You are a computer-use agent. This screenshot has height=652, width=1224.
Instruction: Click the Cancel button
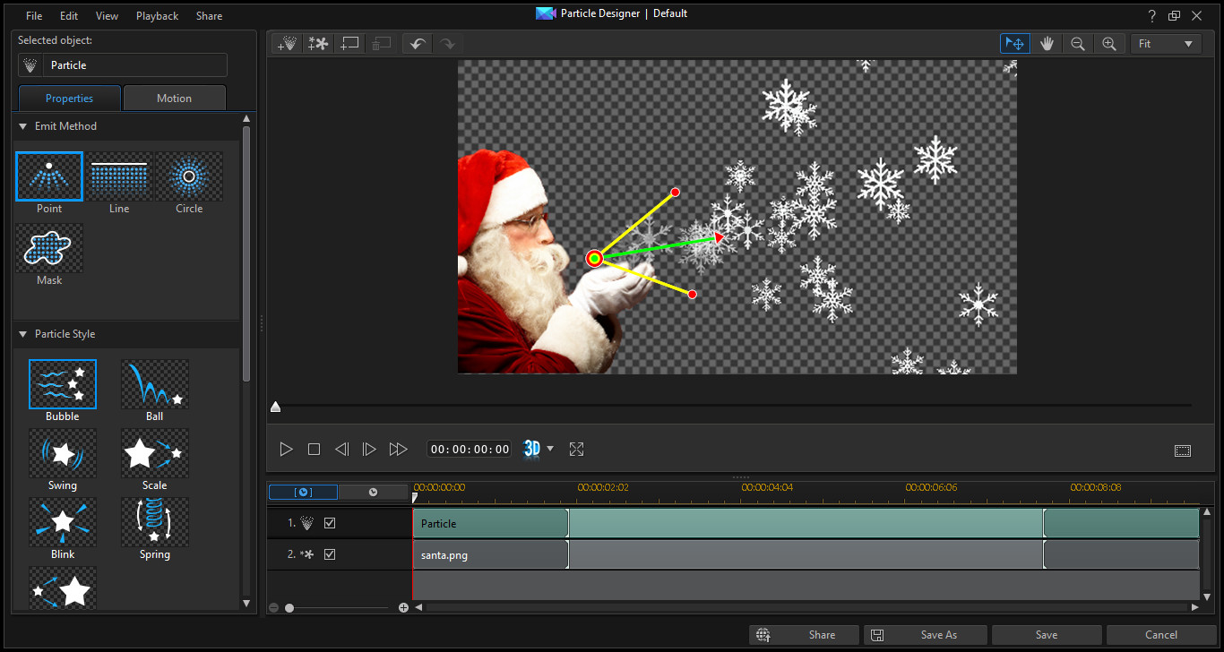click(x=1161, y=635)
